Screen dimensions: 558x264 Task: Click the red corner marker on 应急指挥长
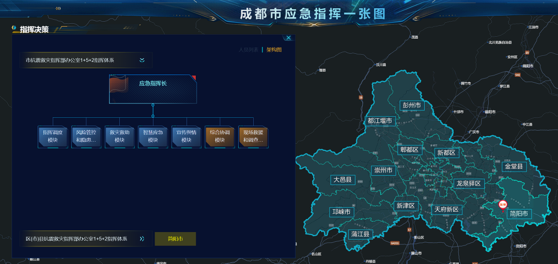(x=194, y=77)
